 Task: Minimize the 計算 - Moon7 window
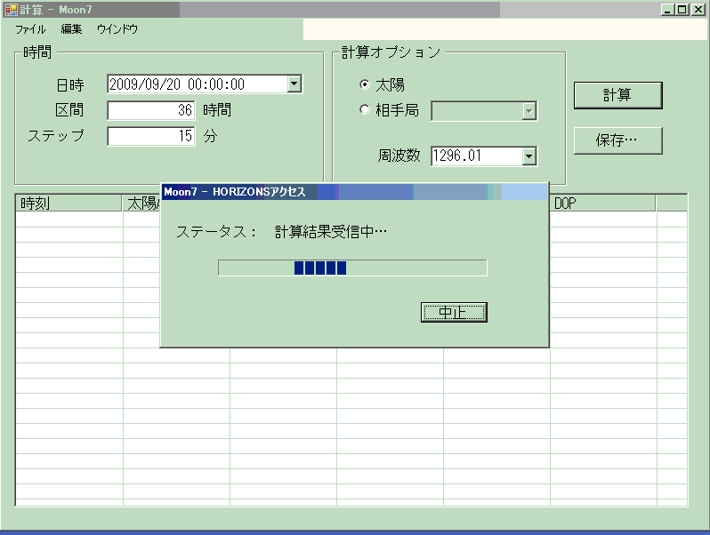[667, 9]
